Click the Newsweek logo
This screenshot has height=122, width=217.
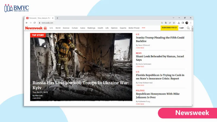(x=34, y=28)
